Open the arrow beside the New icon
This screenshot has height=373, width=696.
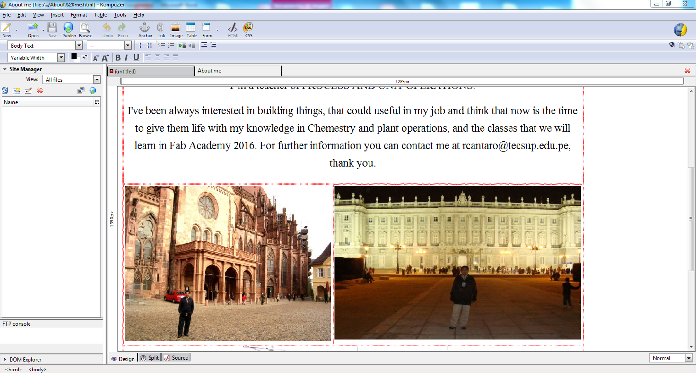(x=17, y=30)
